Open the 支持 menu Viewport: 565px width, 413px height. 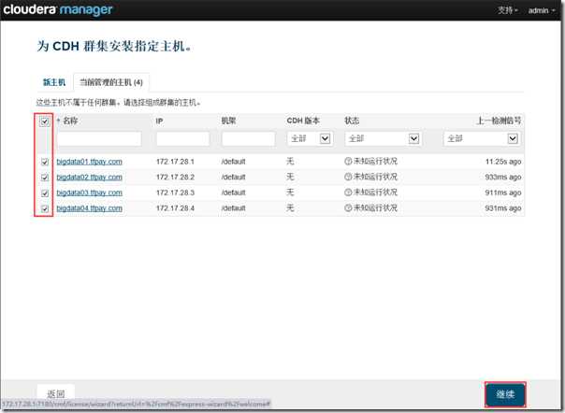[508, 10]
